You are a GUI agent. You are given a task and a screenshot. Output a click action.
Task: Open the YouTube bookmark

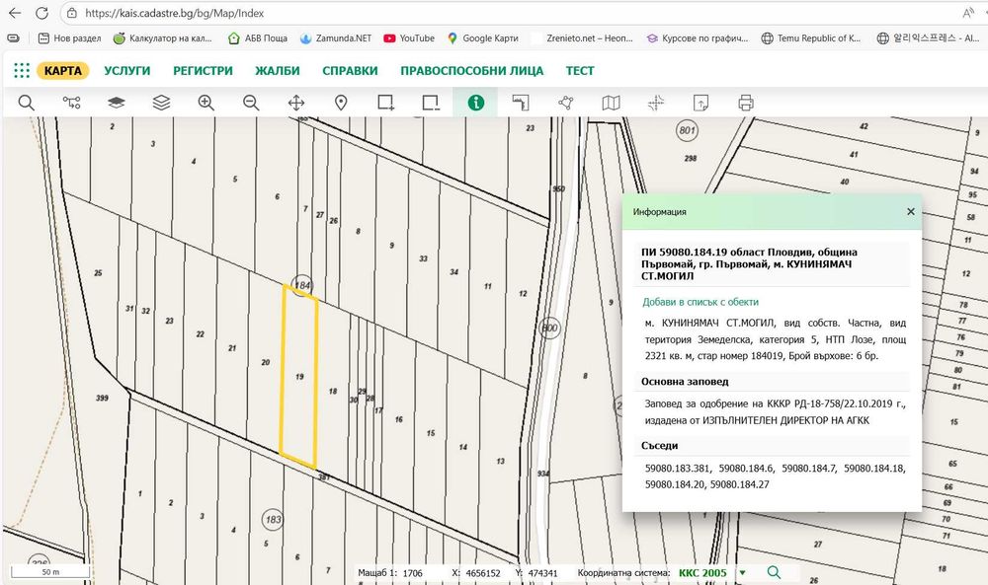pos(408,38)
